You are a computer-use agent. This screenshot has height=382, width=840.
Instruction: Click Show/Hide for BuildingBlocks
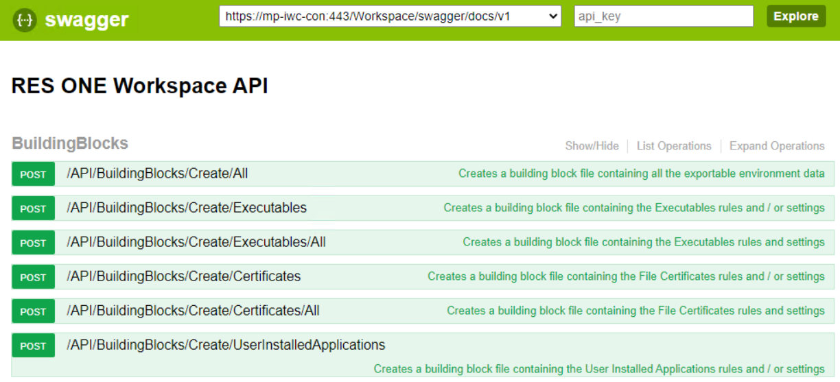point(592,146)
